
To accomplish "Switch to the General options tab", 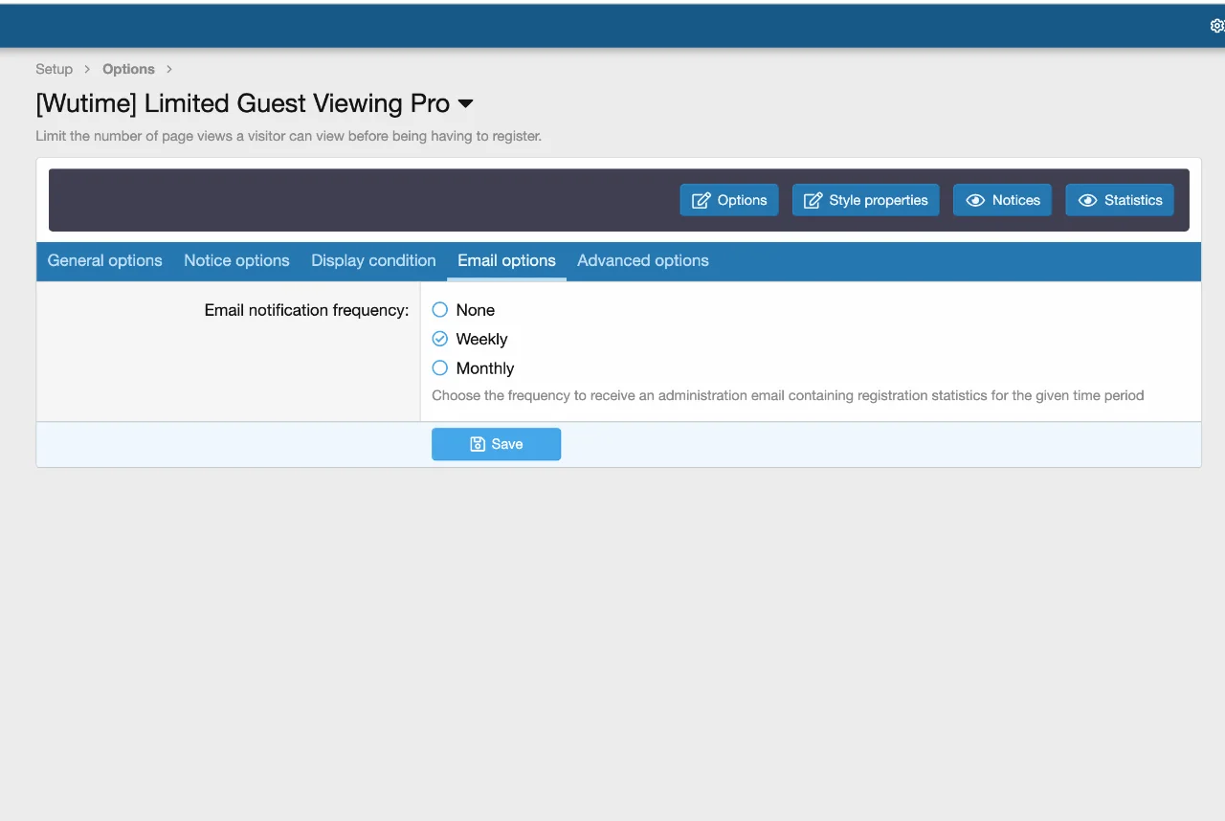I will (104, 260).
